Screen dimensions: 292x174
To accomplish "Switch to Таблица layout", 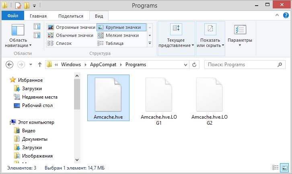I will click(x=110, y=43).
